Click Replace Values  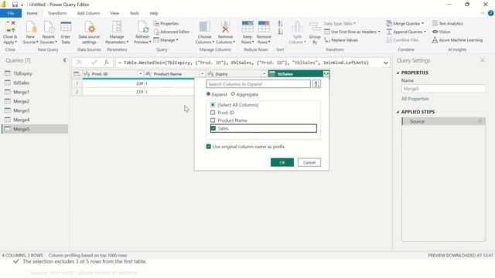341,40
